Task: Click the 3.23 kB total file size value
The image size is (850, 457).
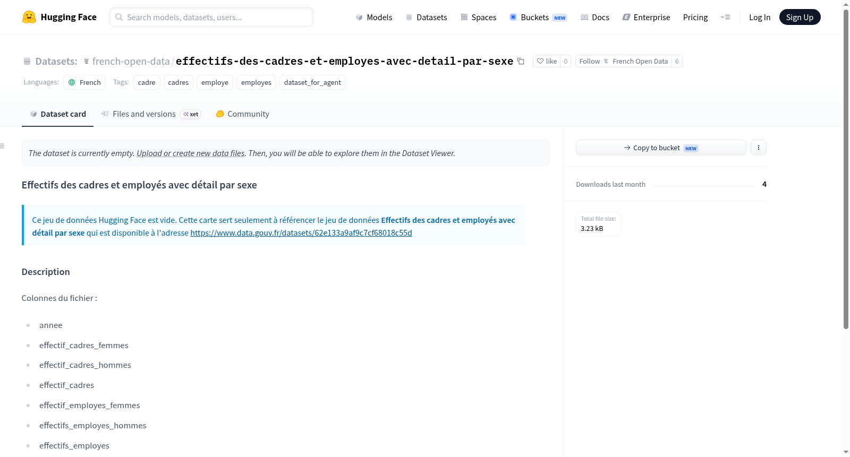Action: tap(592, 228)
